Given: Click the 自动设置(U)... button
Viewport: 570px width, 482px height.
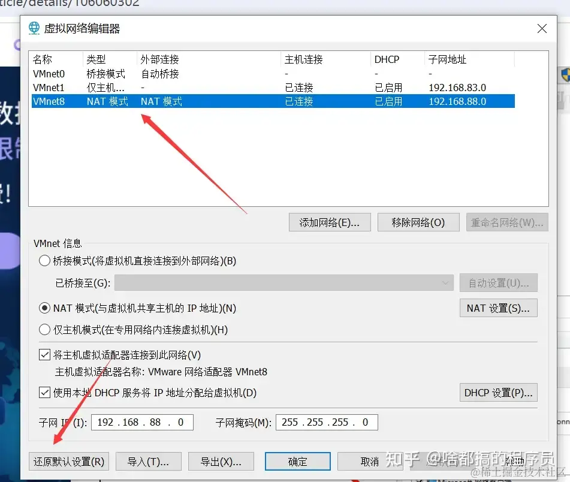Looking at the screenshot, I should click(x=499, y=283).
